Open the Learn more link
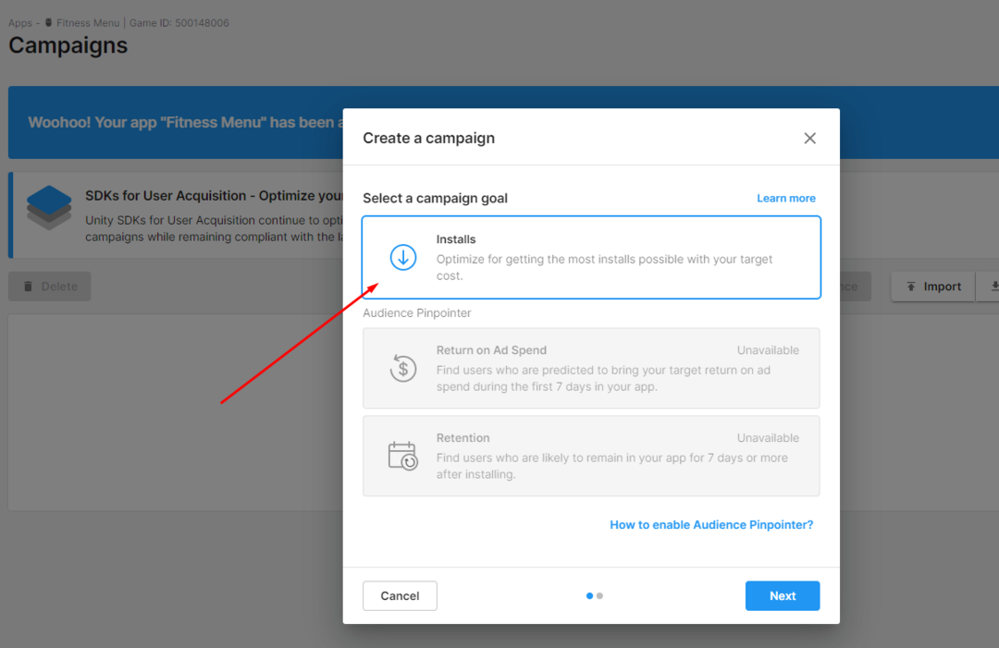This screenshot has width=999, height=648. point(785,198)
